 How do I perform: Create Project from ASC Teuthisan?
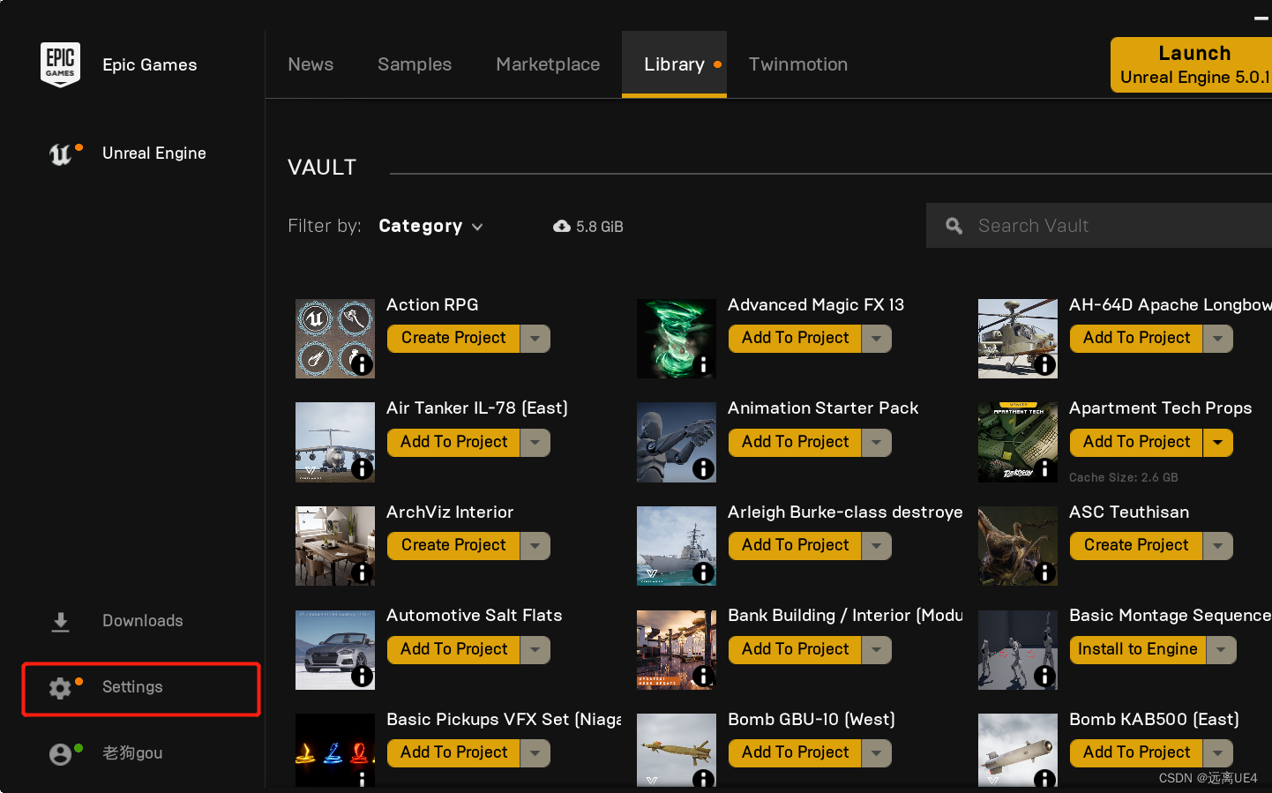click(x=1136, y=546)
